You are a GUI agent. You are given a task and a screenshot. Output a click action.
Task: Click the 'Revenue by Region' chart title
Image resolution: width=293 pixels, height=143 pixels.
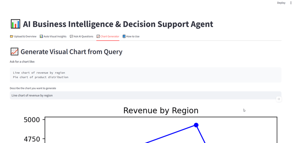click(161, 110)
